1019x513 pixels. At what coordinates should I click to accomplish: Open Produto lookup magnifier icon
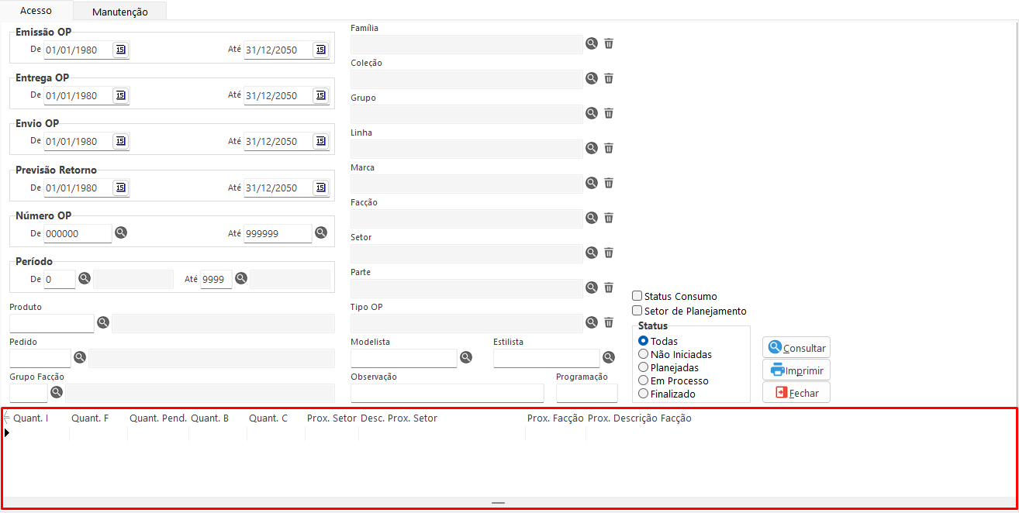tap(102, 322)
